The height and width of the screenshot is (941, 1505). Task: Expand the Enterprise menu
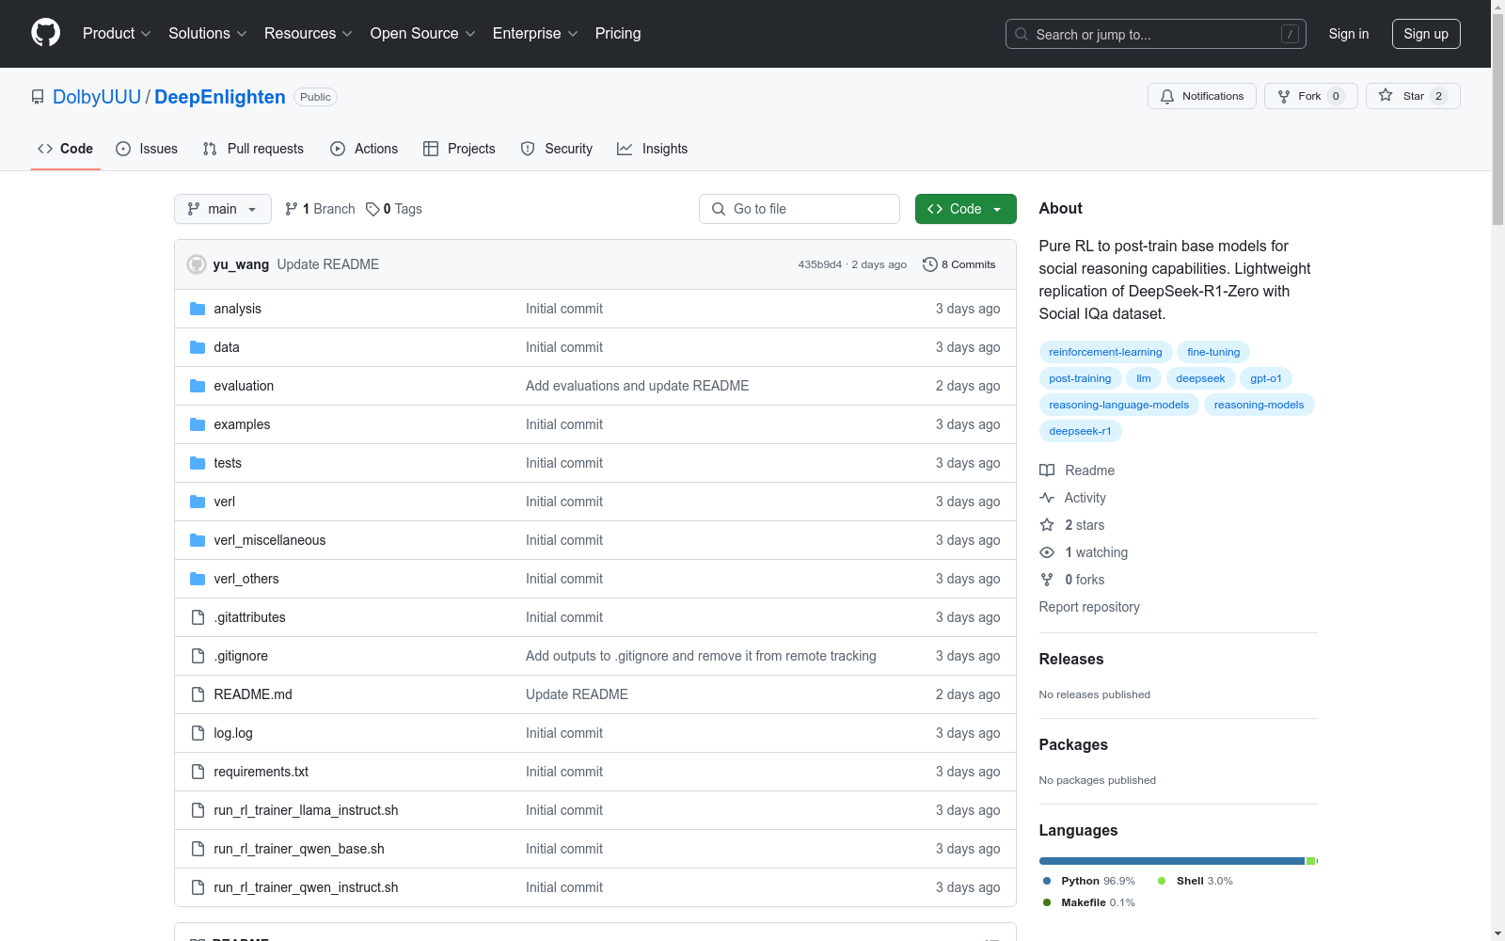click(x=535, y=34)
